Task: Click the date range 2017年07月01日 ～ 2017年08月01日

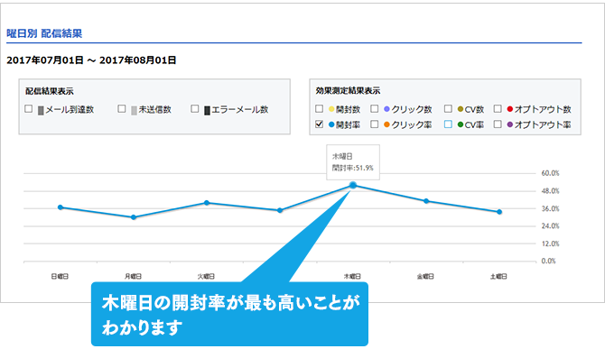Action: coord(91,60)
